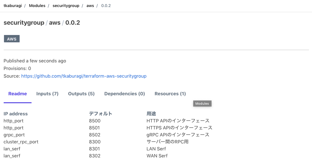The height and width of the screenshot is (165, 312).
Task: Select the aws breadcrumb link
Action: point(90,6)
